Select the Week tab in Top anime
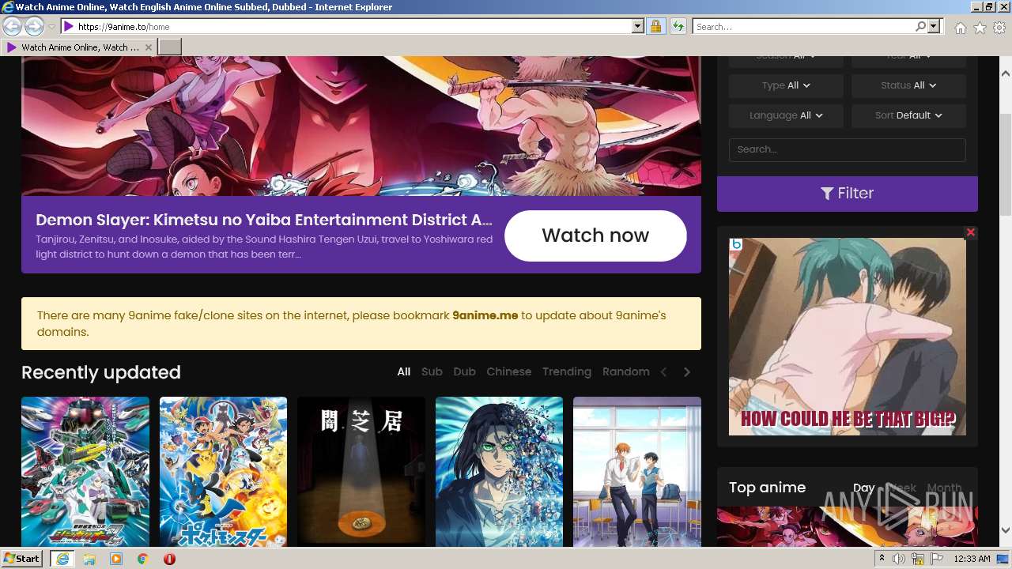 pos(901,488)
